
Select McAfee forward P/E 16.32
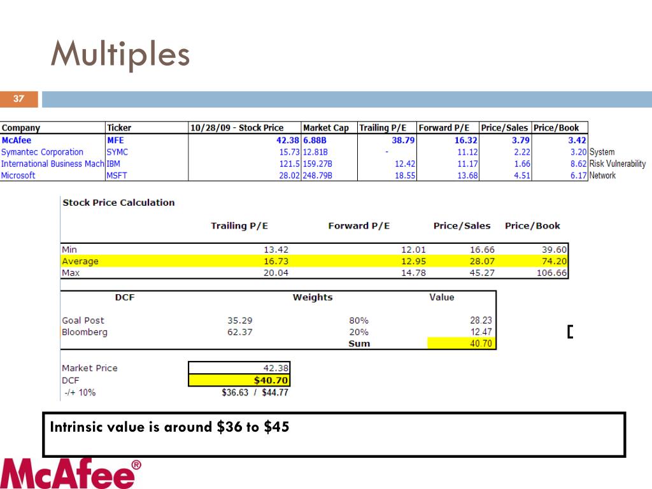click(465, 140)
